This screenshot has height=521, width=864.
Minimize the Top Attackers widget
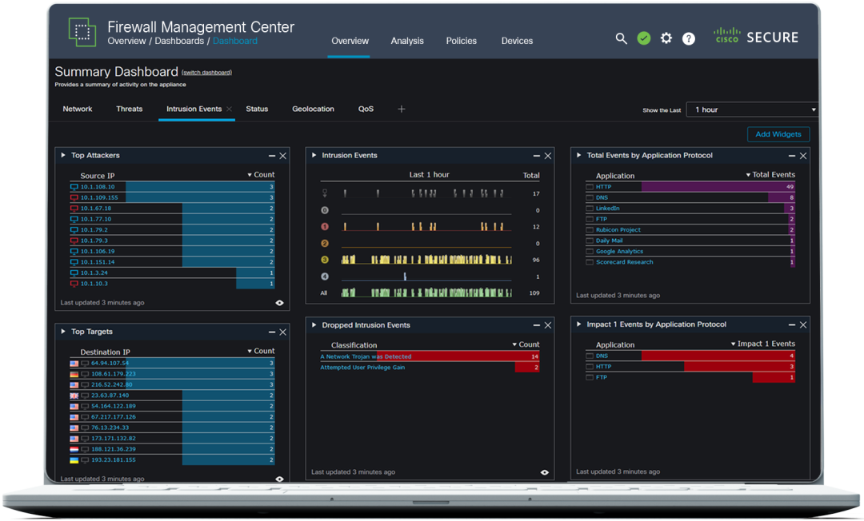272,157
